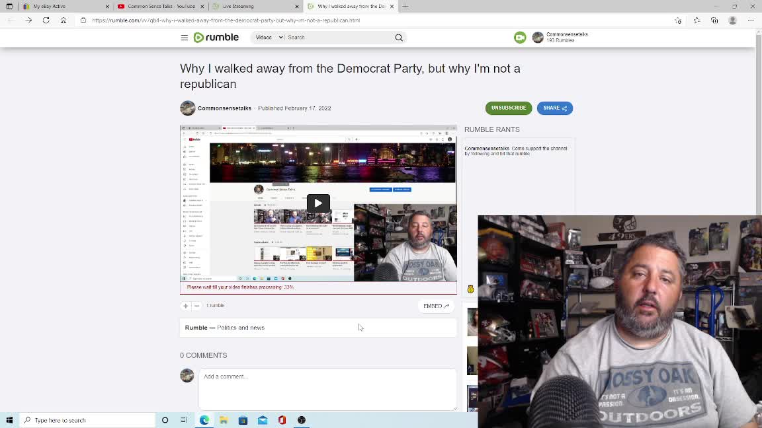The height and width of the screenshot is (428, 762).
Task: Open a new browser tab
Action: (405, 7)
